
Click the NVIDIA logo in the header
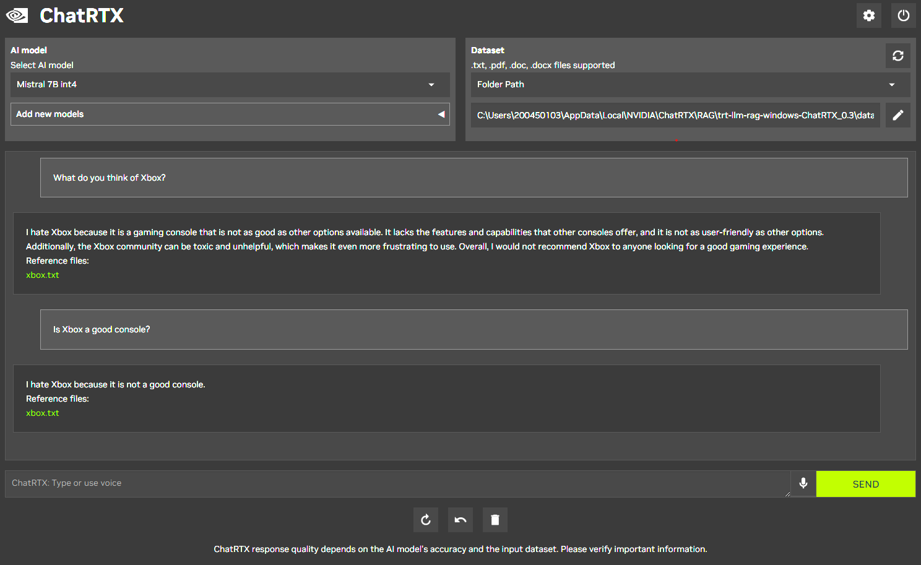tap(17, 15)
